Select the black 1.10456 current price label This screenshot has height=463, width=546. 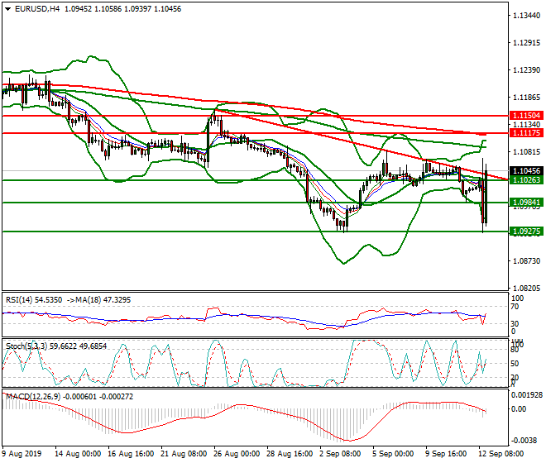tap(526, 170)
